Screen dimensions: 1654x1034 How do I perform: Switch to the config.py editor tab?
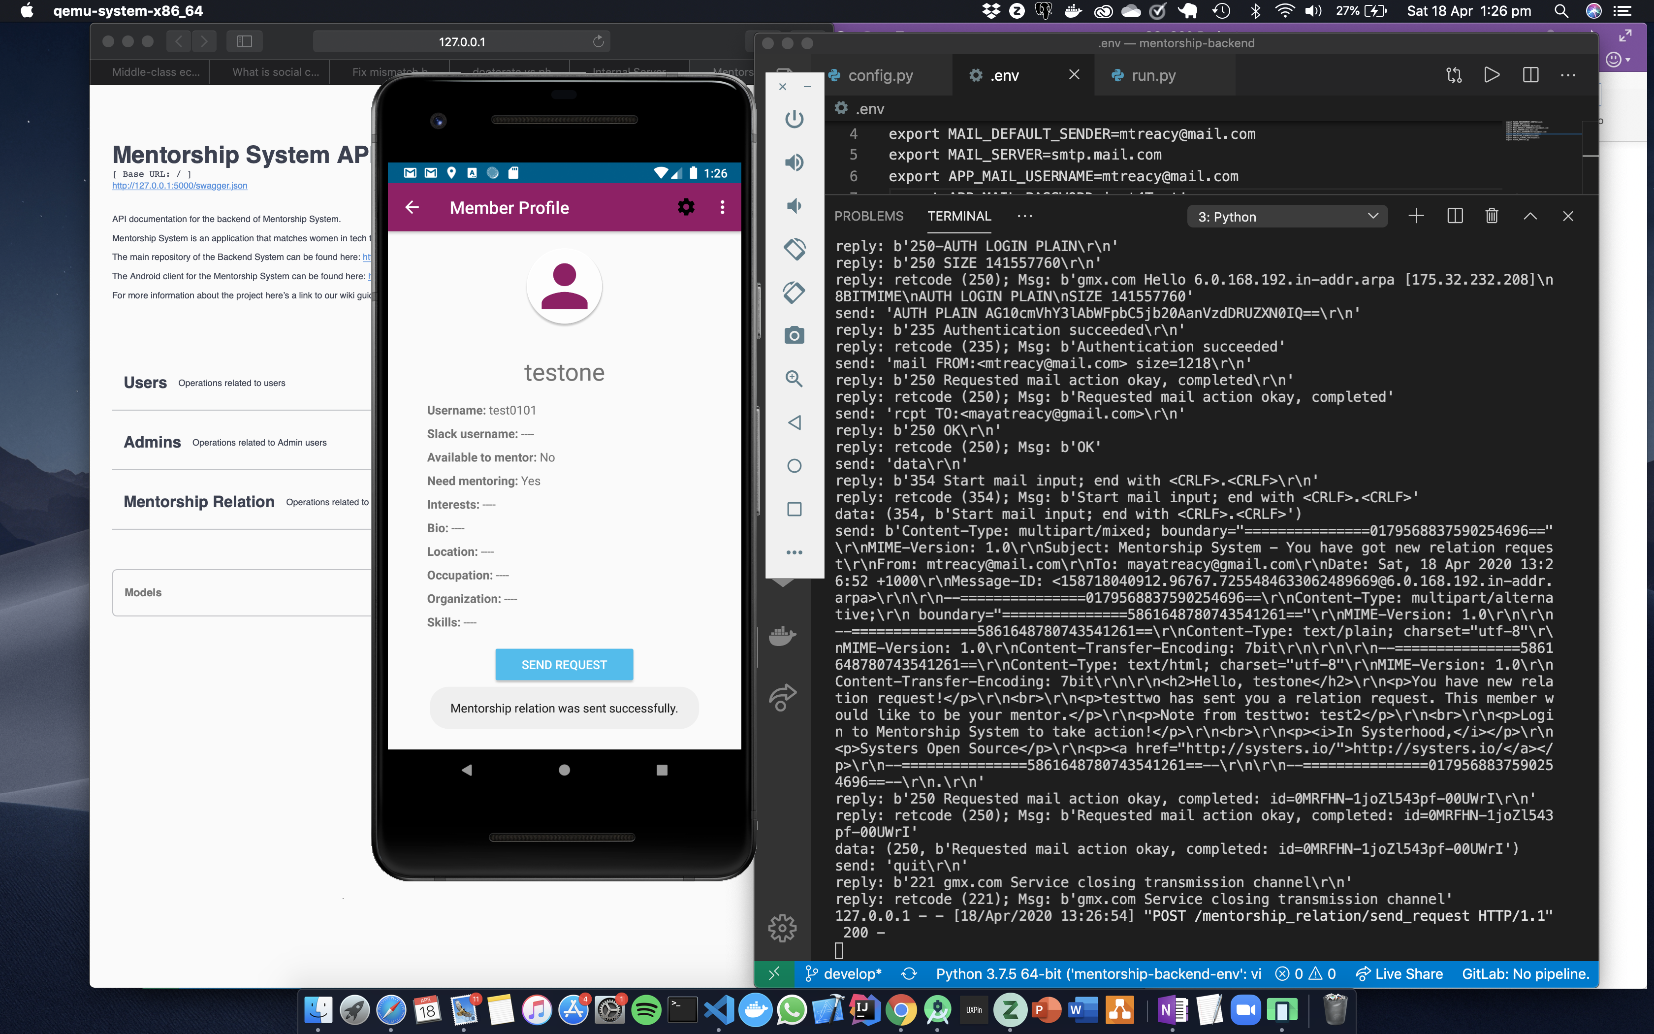pos(880,75)
